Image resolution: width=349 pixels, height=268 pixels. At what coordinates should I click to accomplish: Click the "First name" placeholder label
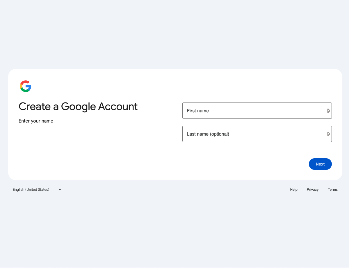pyautogui.click(x=198, y=111)
